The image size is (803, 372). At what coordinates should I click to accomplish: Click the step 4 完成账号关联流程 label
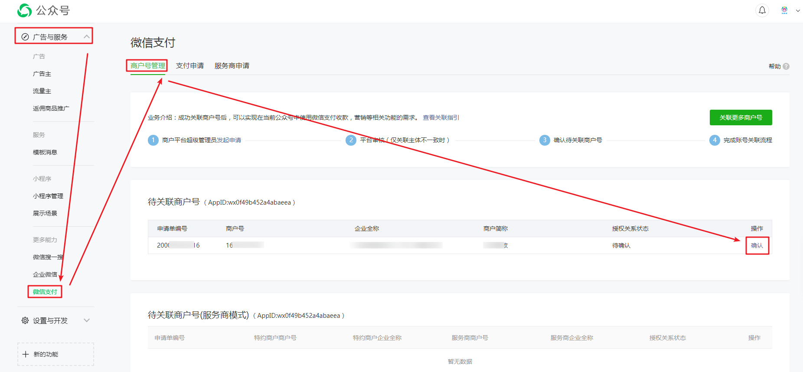pos(748,140)
